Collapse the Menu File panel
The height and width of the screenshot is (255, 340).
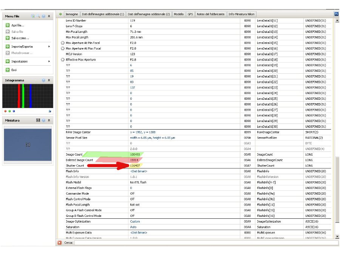(49, 17)
